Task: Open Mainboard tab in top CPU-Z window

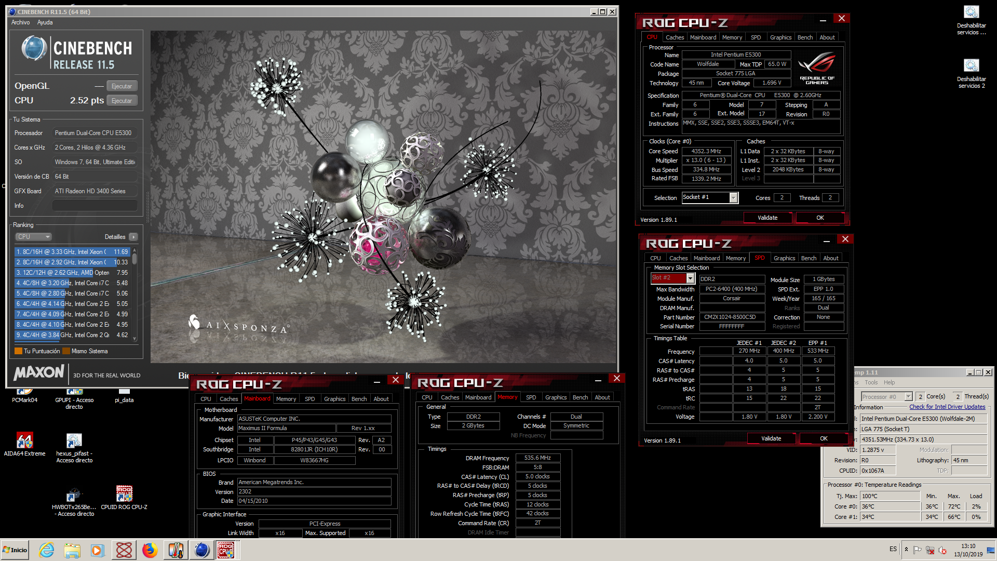Action: (x=703, y=37)
